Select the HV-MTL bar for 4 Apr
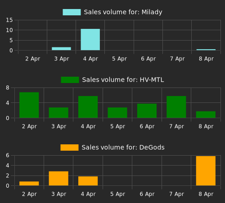The width and height of the screenshot is (225, 203). tap(88, 107)
